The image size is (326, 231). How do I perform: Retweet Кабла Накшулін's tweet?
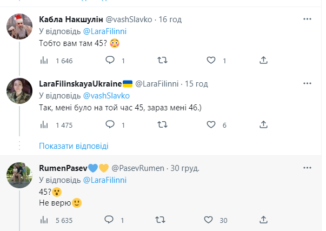(161, 60)
